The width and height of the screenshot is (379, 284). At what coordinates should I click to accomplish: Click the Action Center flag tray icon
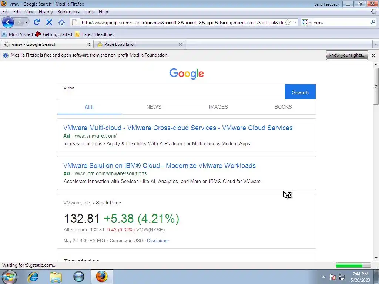[x=333, y=277]
